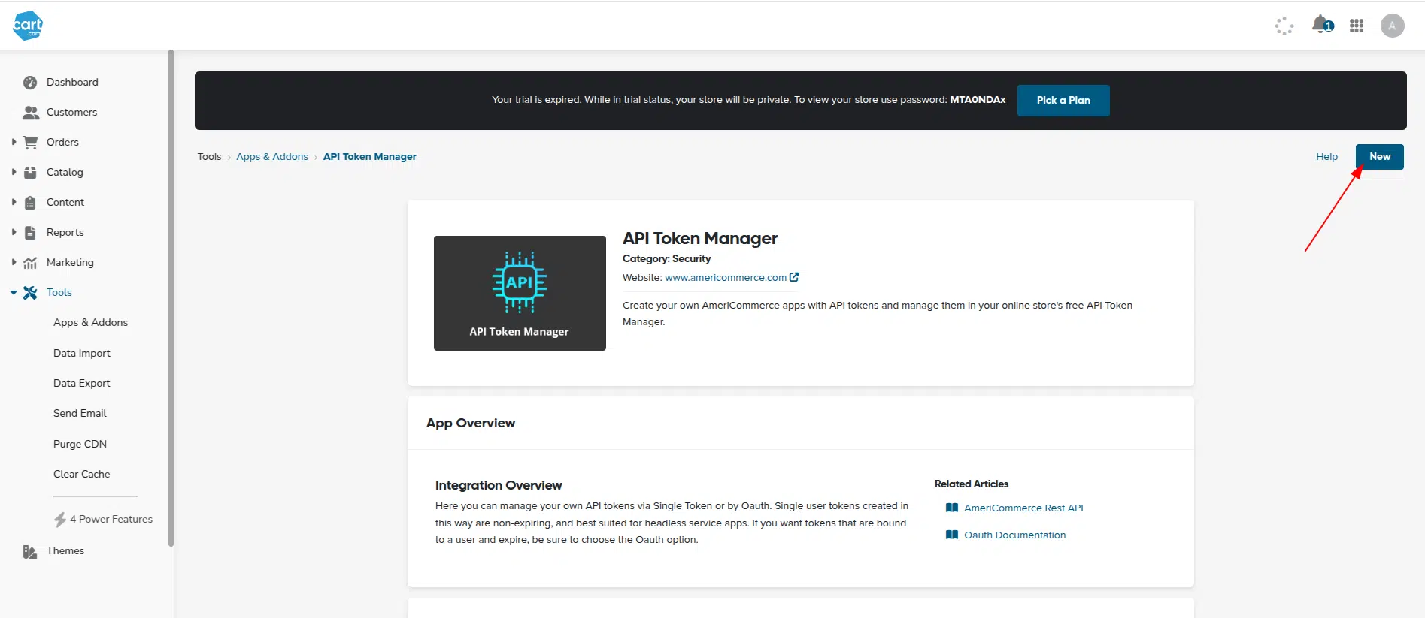Expand the Orders menu arrow

(14, 142)
